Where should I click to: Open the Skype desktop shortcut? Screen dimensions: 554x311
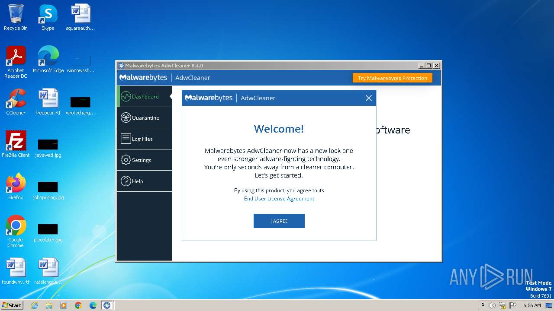pyautogui.click(x=48, y=17)
